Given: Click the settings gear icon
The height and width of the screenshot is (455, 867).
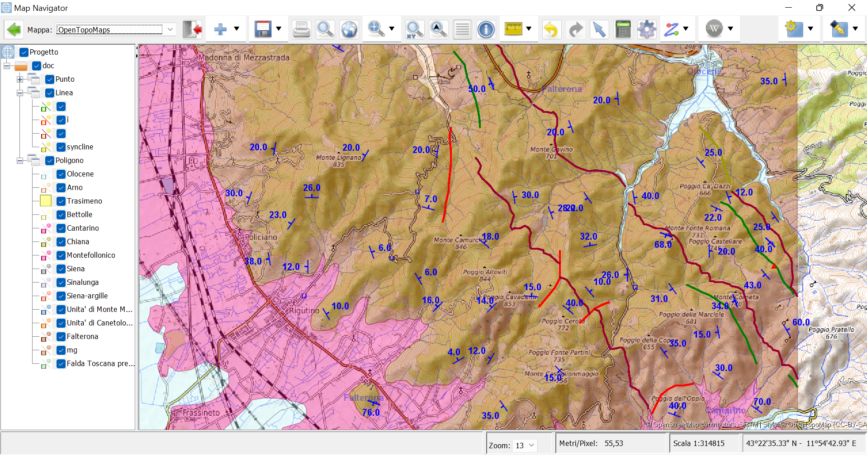Looking at the screenshot, I should pyautogui.click(x=647, y=30).
